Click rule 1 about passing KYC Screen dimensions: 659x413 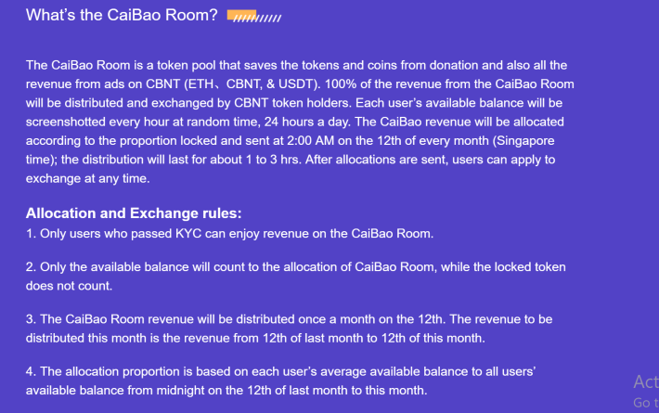point(229,234)
